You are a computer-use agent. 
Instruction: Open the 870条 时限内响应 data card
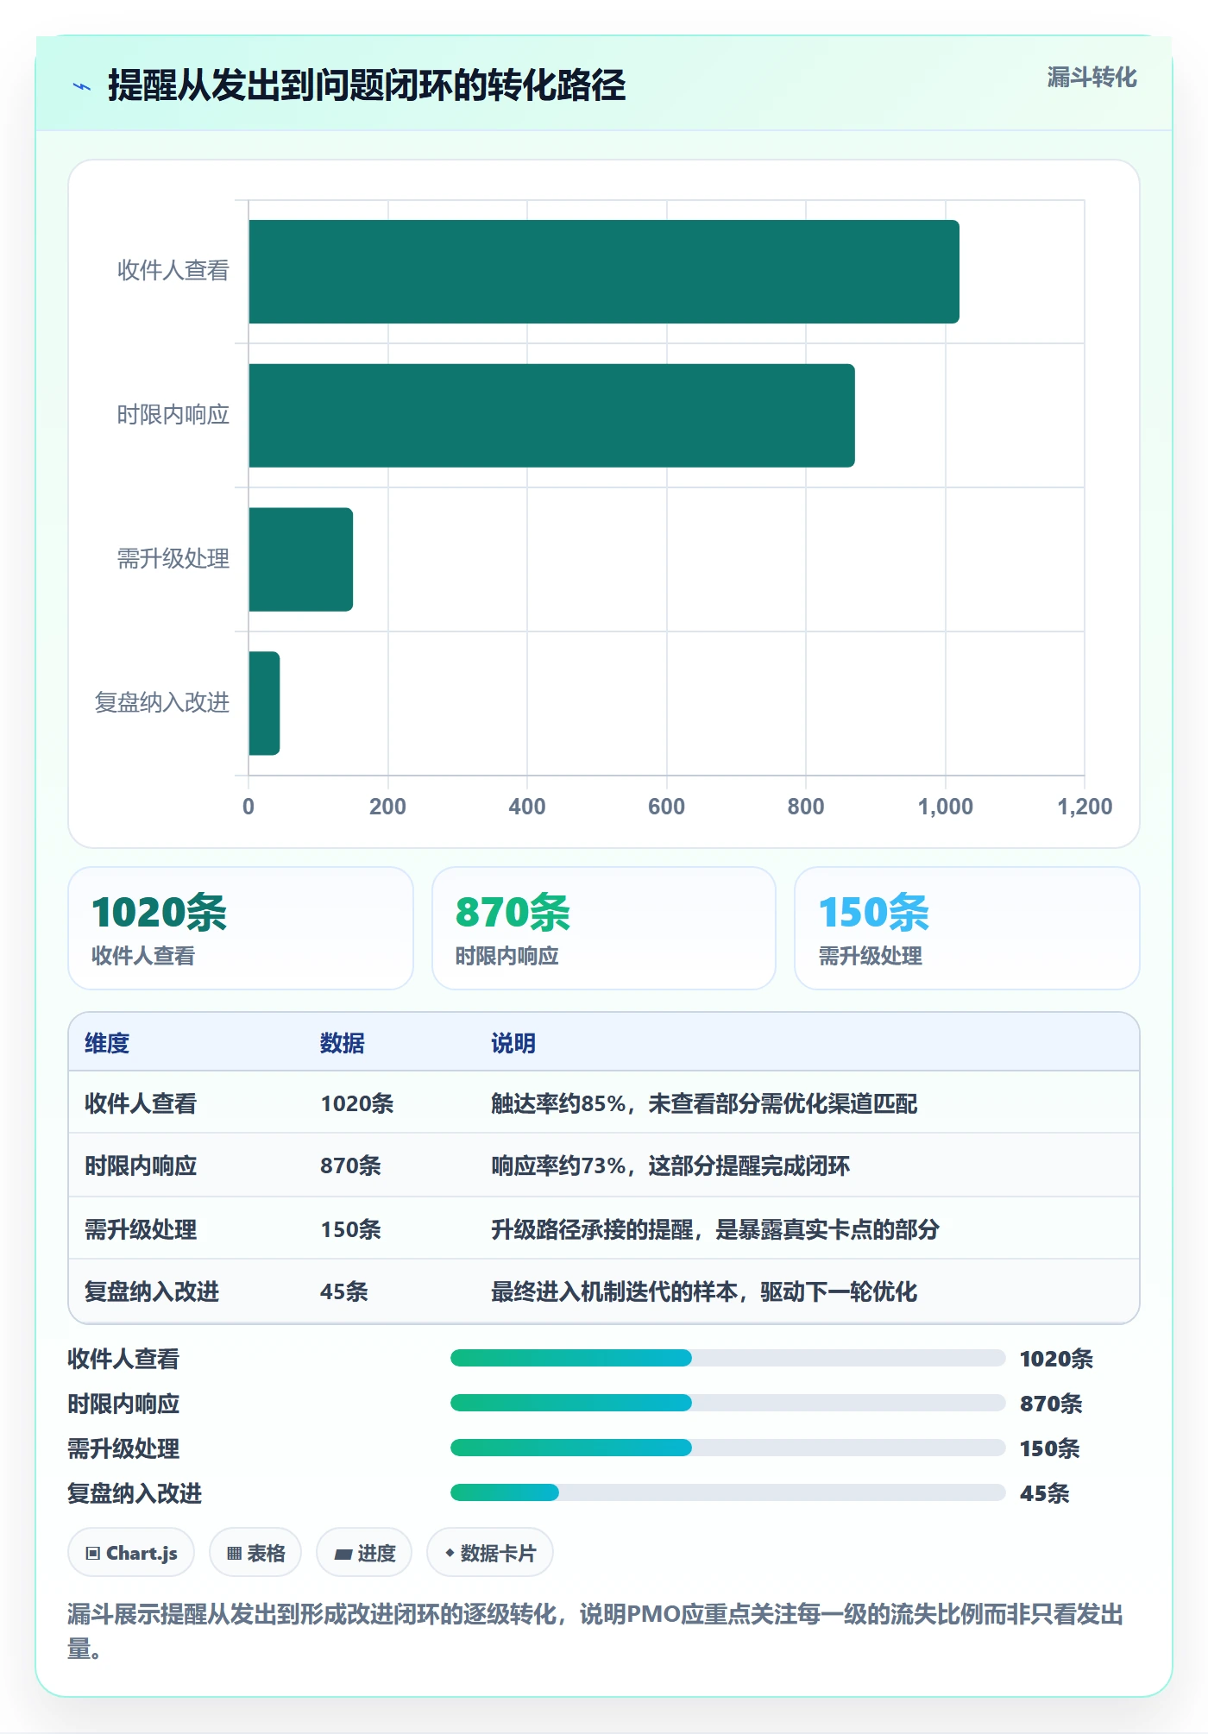coord(604,928)
